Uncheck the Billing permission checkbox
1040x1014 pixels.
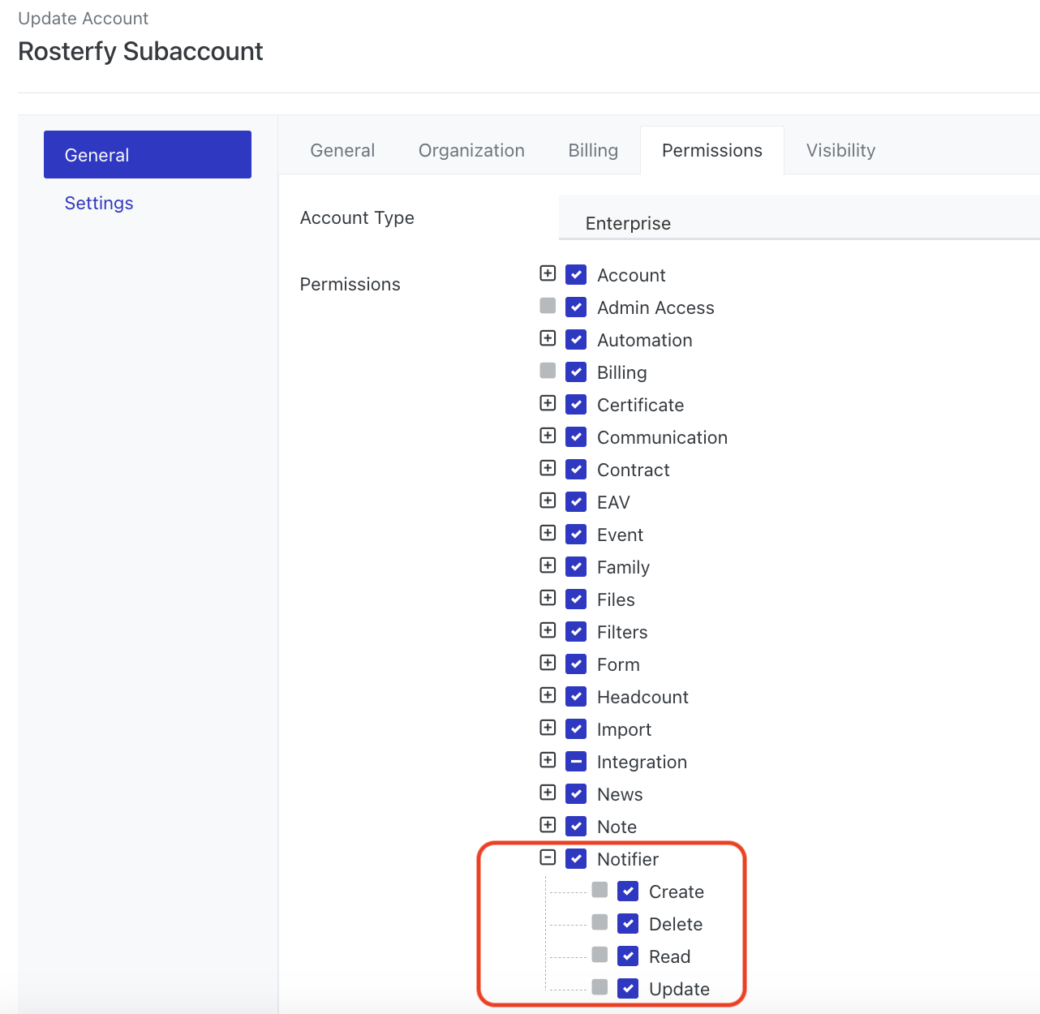(576, 372)
